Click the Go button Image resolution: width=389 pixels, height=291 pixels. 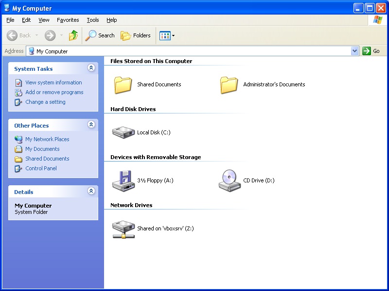(371, 51)
